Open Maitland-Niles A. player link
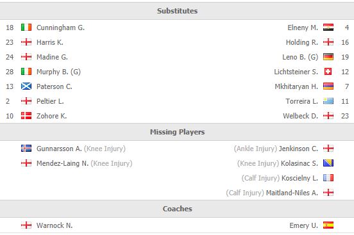Image resolution: width=354 pixels, height=235 pixels. coord(292,193)
